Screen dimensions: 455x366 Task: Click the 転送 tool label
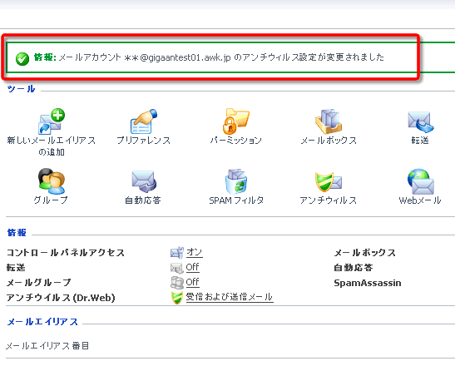(x=420, y=141)
